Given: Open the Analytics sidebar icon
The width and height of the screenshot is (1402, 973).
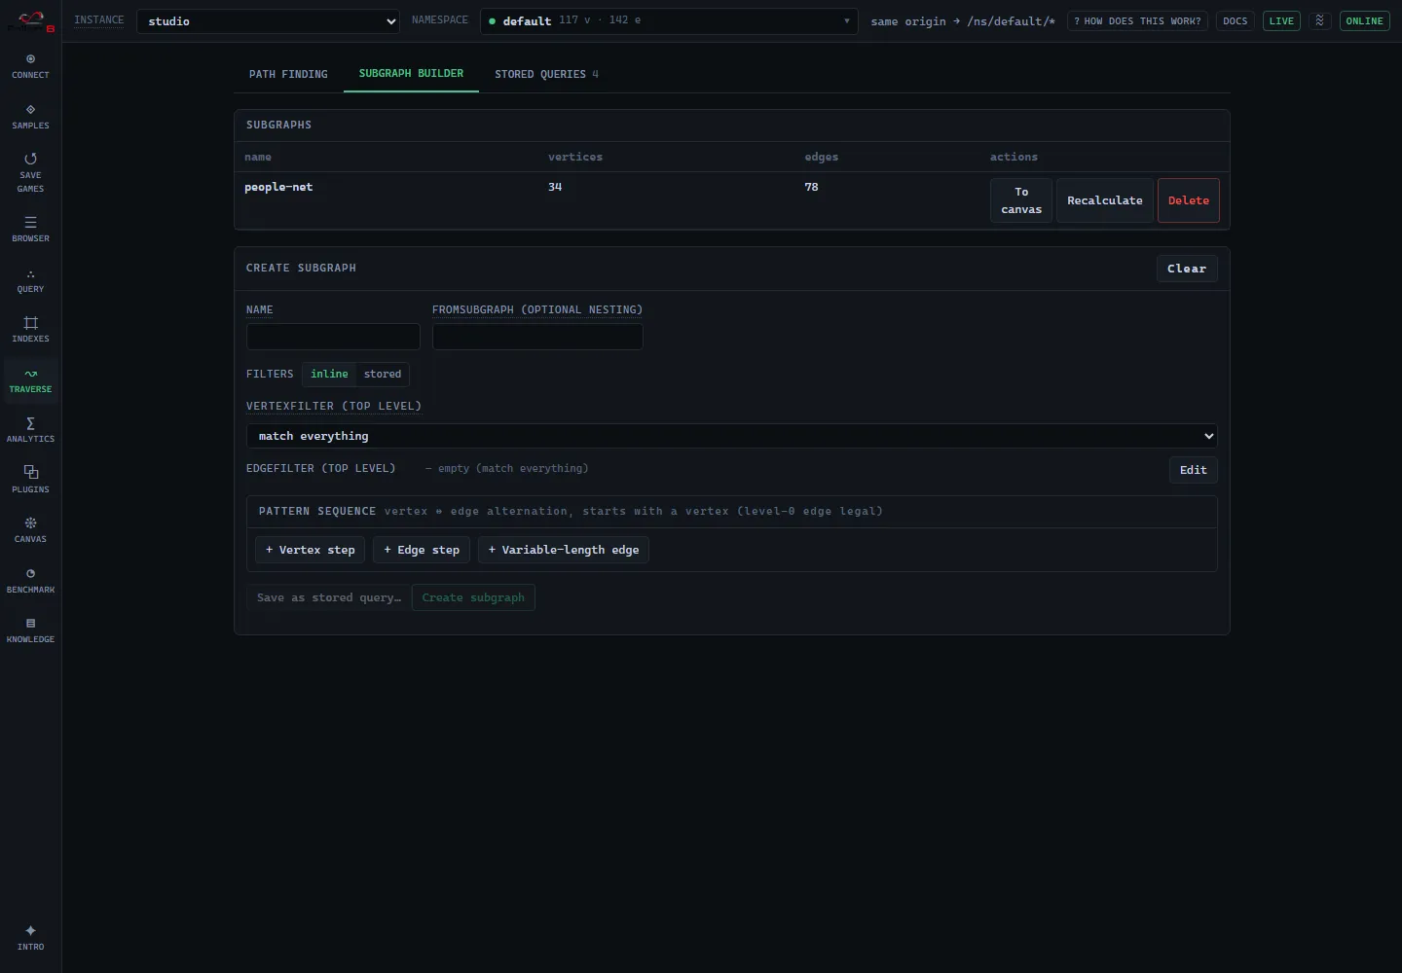Looking at the screenshot, I should pyautogui.click(x=30, y=430).
